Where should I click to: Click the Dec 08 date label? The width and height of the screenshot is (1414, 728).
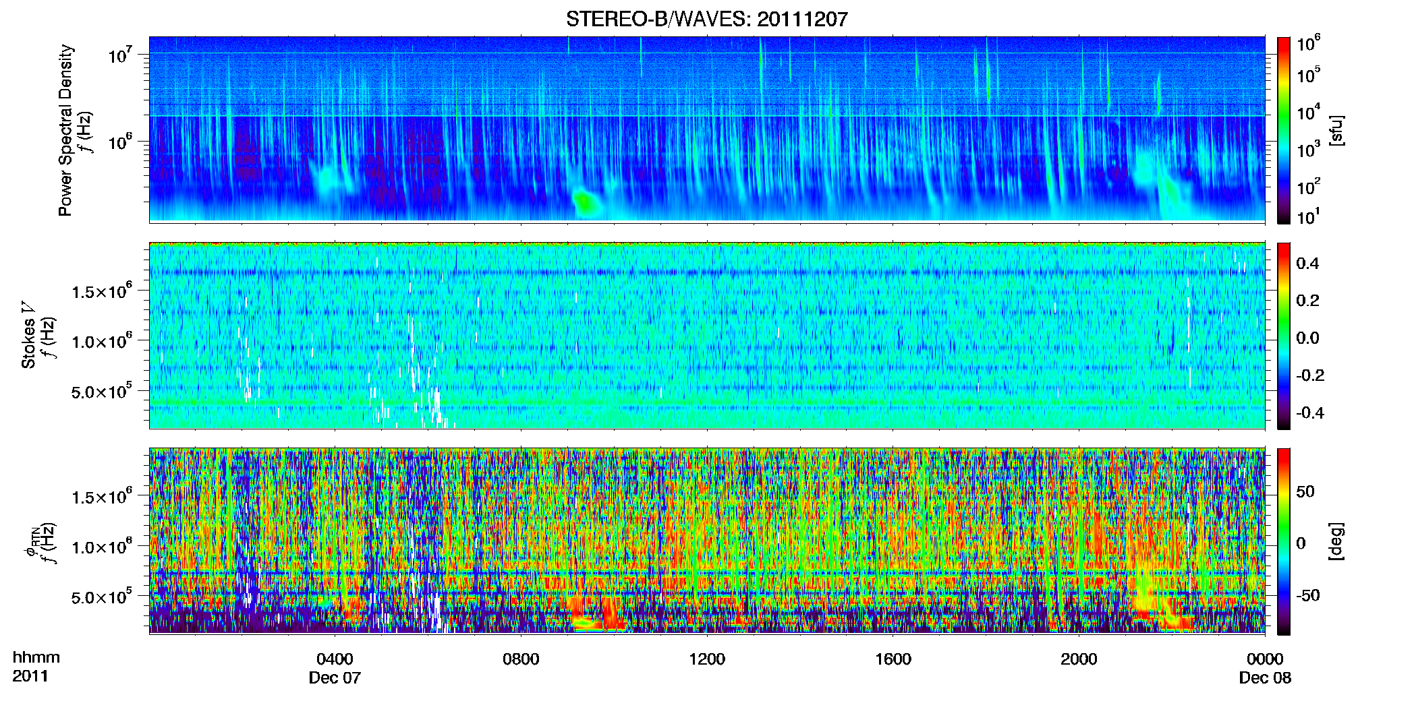coord(1265,678)
